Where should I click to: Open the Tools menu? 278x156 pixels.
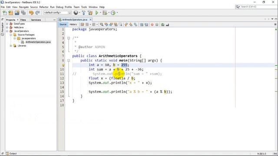click(84, 7)
